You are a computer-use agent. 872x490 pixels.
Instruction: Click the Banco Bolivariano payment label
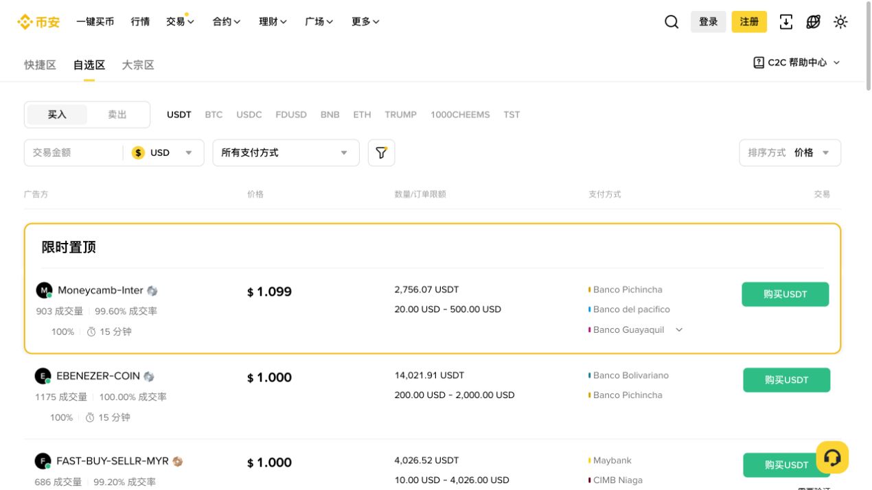coord(631,375)
